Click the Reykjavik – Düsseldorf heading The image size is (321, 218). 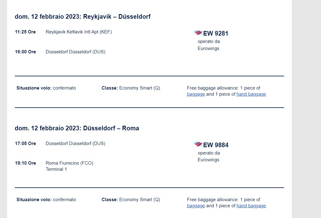click(82, 17)
